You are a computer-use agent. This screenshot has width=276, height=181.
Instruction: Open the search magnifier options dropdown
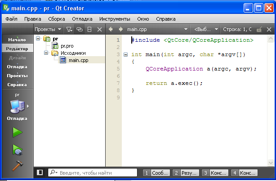coord(53,172)
